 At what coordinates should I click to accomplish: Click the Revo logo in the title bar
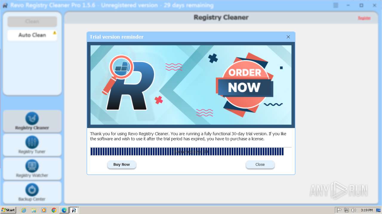[x=5, y=5]
